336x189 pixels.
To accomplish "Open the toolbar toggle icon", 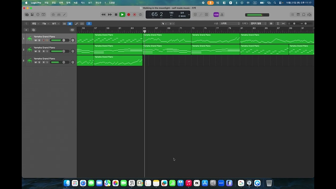I will [44, 15].
